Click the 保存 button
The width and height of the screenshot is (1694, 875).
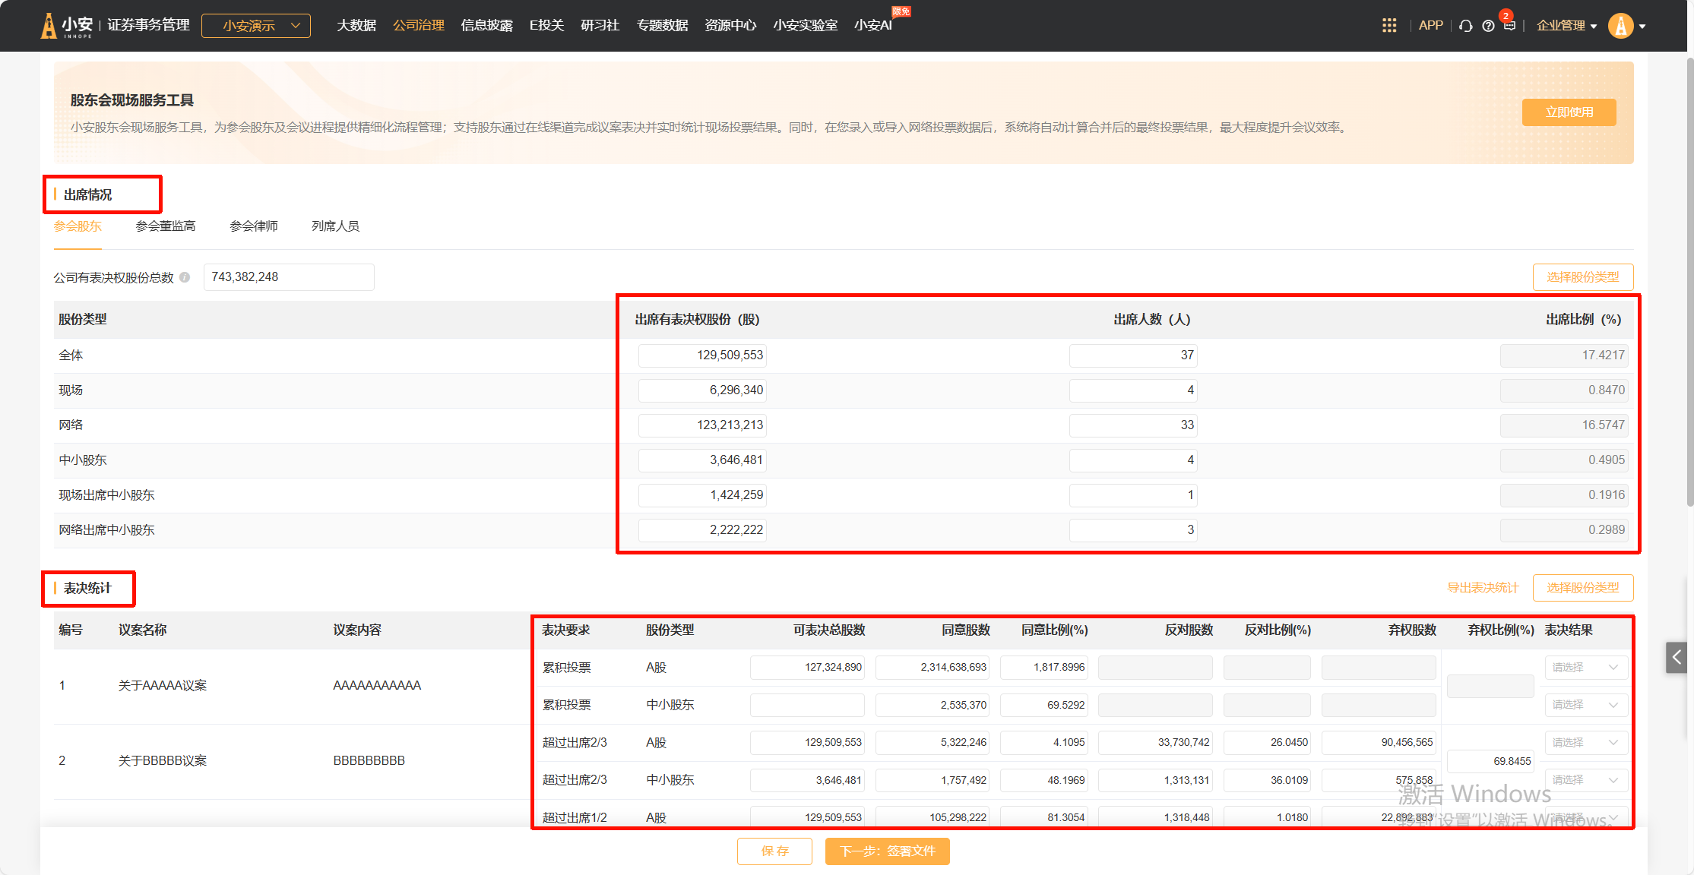[x=774, y=851]
